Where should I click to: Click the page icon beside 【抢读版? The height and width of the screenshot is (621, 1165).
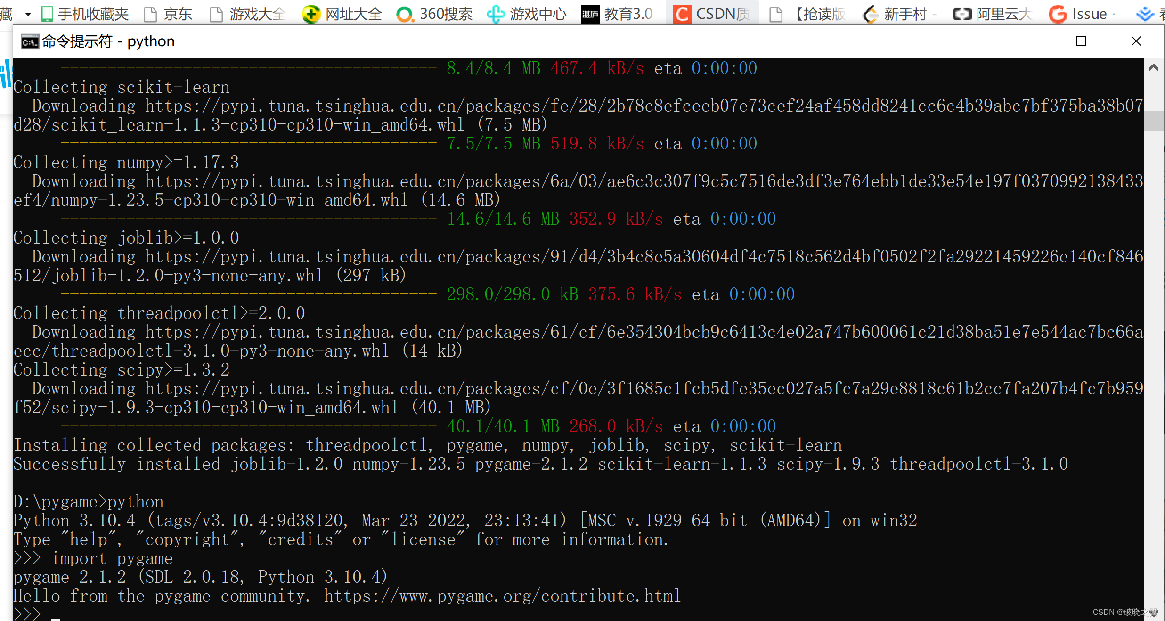pos(775,15)
